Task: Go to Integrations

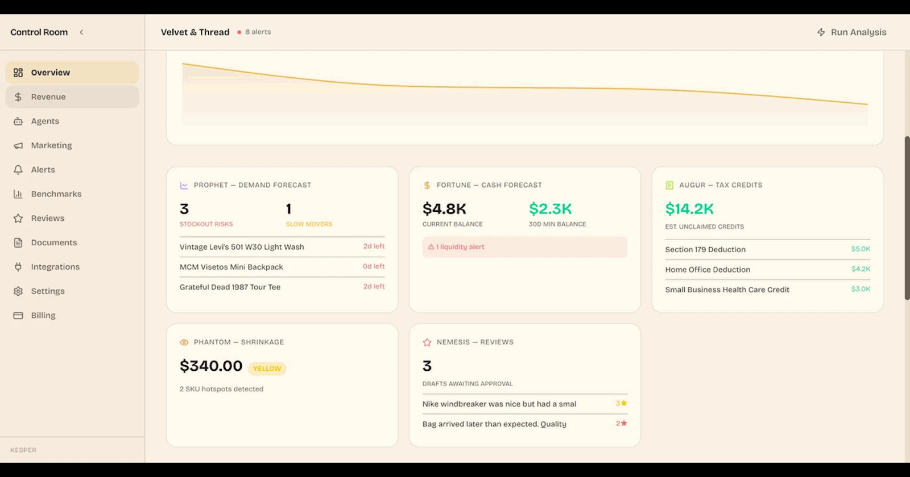Action: point(72,267)
